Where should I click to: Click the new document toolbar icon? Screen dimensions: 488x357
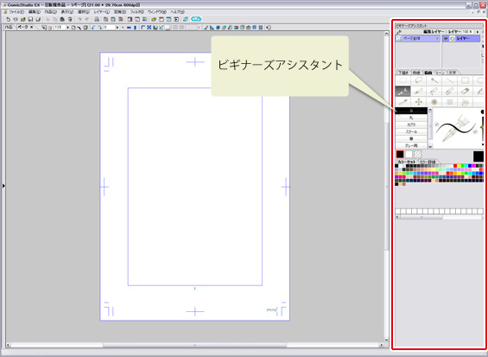coord(9,19)
